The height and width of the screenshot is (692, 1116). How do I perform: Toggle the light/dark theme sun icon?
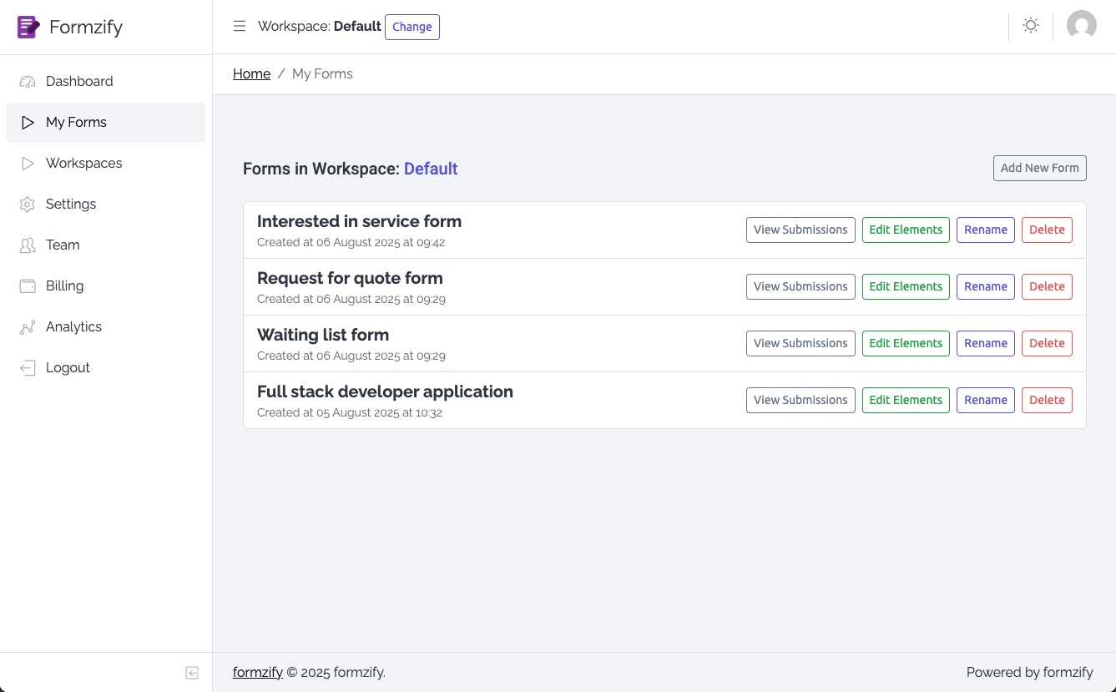1031,26
